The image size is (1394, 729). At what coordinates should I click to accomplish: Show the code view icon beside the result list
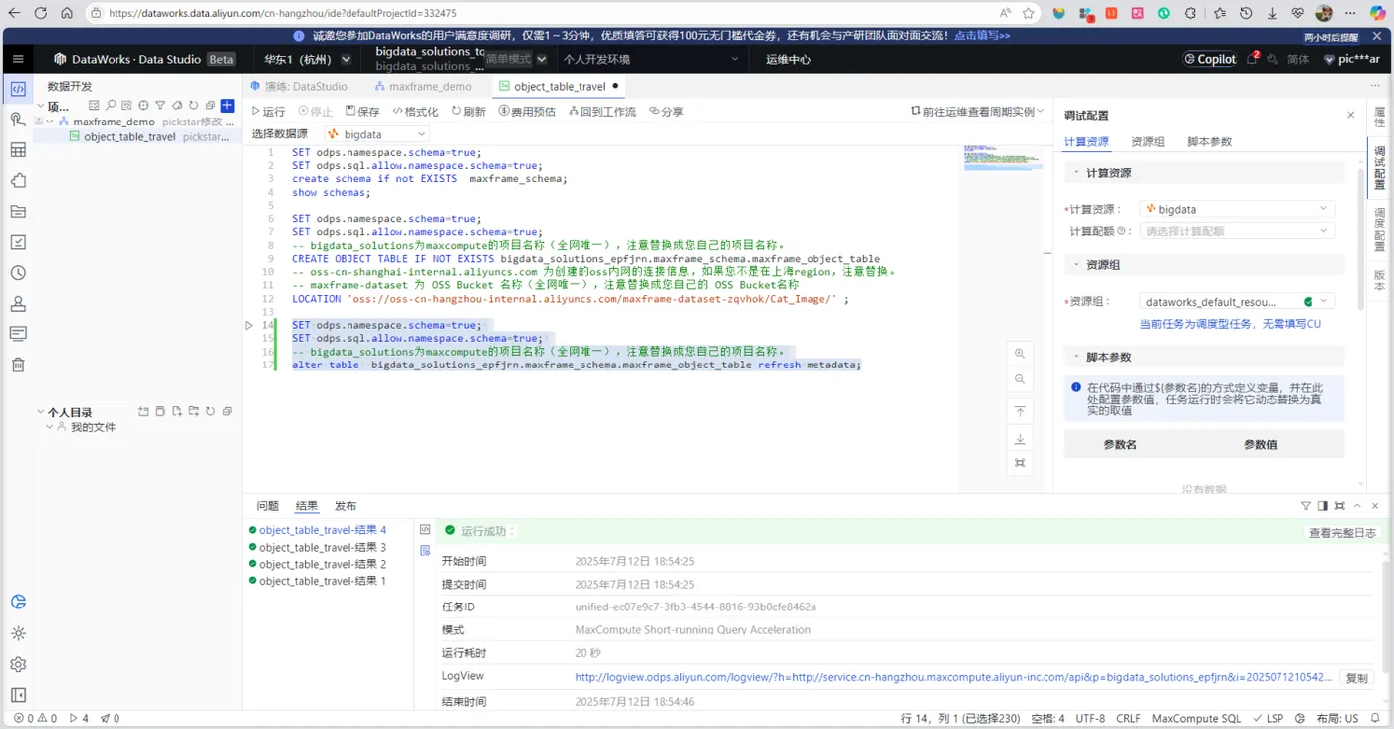(425, 530)
